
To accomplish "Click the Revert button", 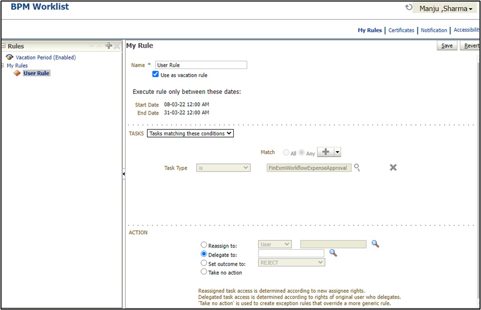I will 470,46.
